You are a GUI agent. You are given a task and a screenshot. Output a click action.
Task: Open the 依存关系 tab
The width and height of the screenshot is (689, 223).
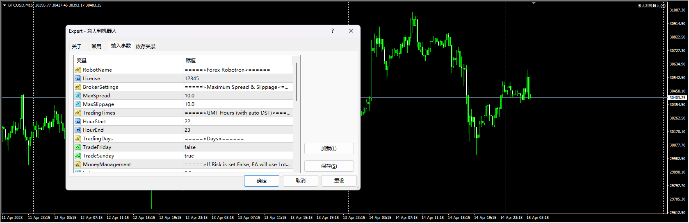(x=146, y=46)
